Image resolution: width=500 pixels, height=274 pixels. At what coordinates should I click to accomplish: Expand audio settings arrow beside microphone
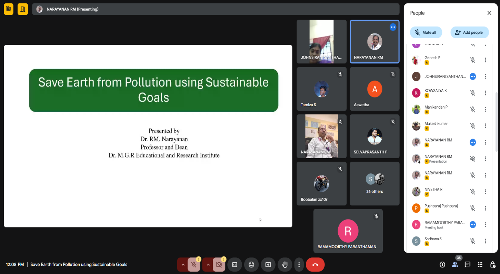183,265
